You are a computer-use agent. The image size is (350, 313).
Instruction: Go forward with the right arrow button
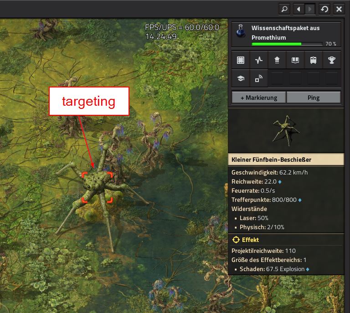pos(310,9)
